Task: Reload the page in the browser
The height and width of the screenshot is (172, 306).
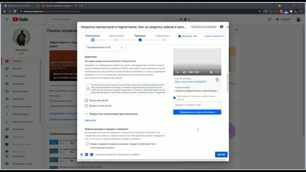Action: point(15,11)
